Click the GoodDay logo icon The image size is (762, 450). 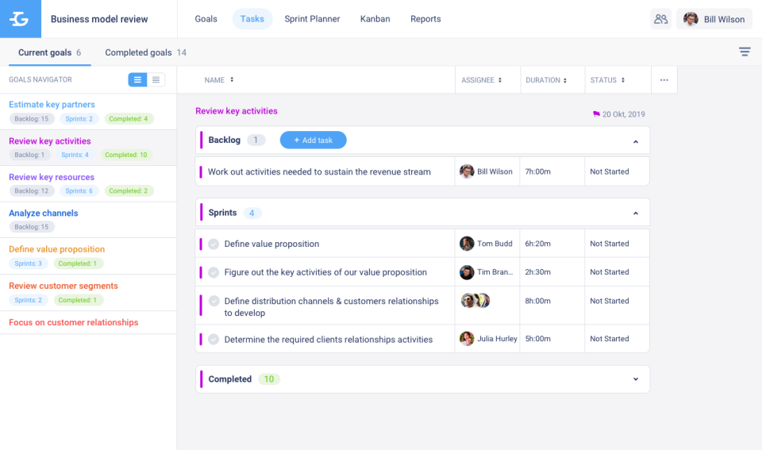20,19
